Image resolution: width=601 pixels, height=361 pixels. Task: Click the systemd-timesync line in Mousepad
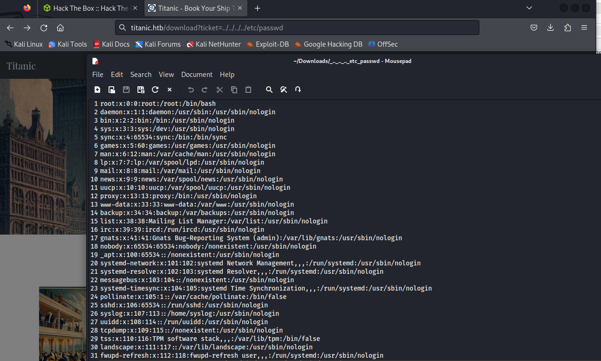(x=266, y=288)
